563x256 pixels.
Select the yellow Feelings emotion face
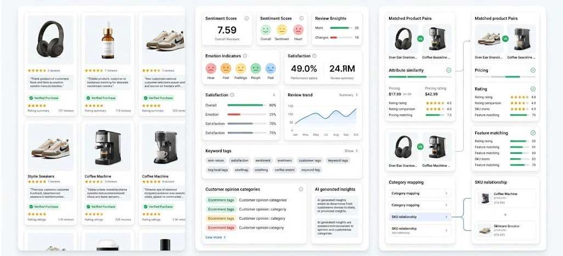point(240,68)
